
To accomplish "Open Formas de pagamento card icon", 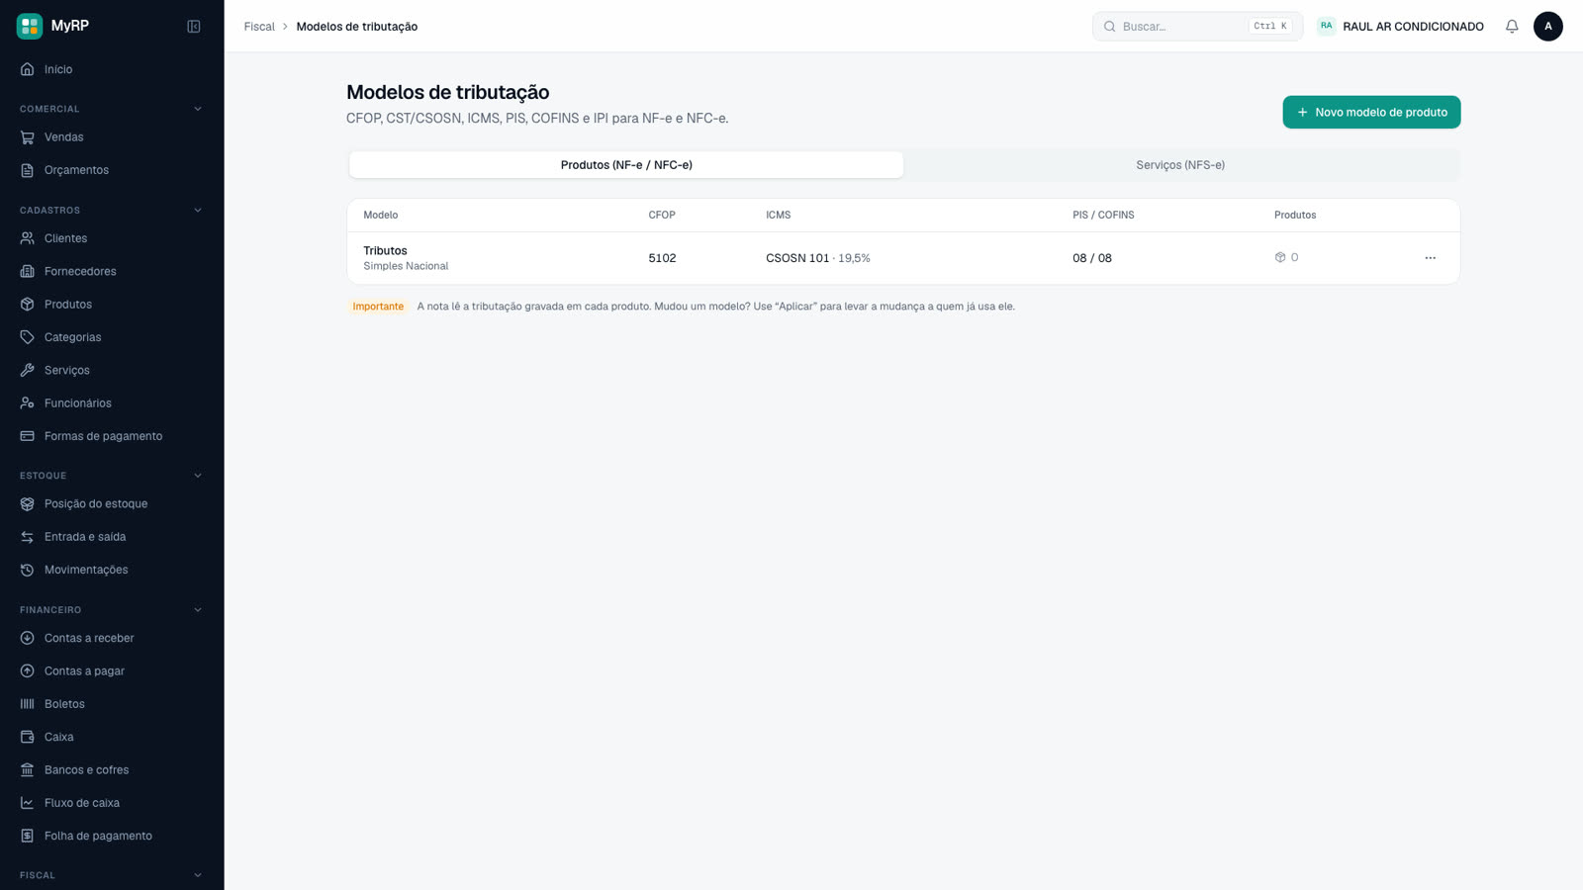I will point(28,436).
